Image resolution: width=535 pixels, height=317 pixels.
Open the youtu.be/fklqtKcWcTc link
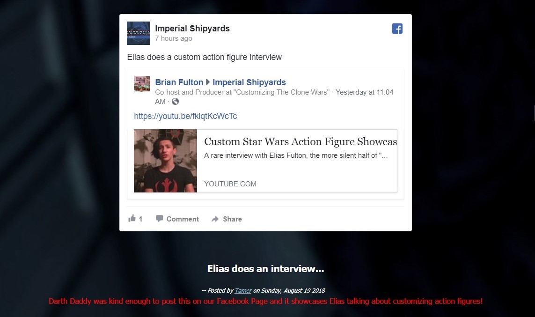click(186, 116)
